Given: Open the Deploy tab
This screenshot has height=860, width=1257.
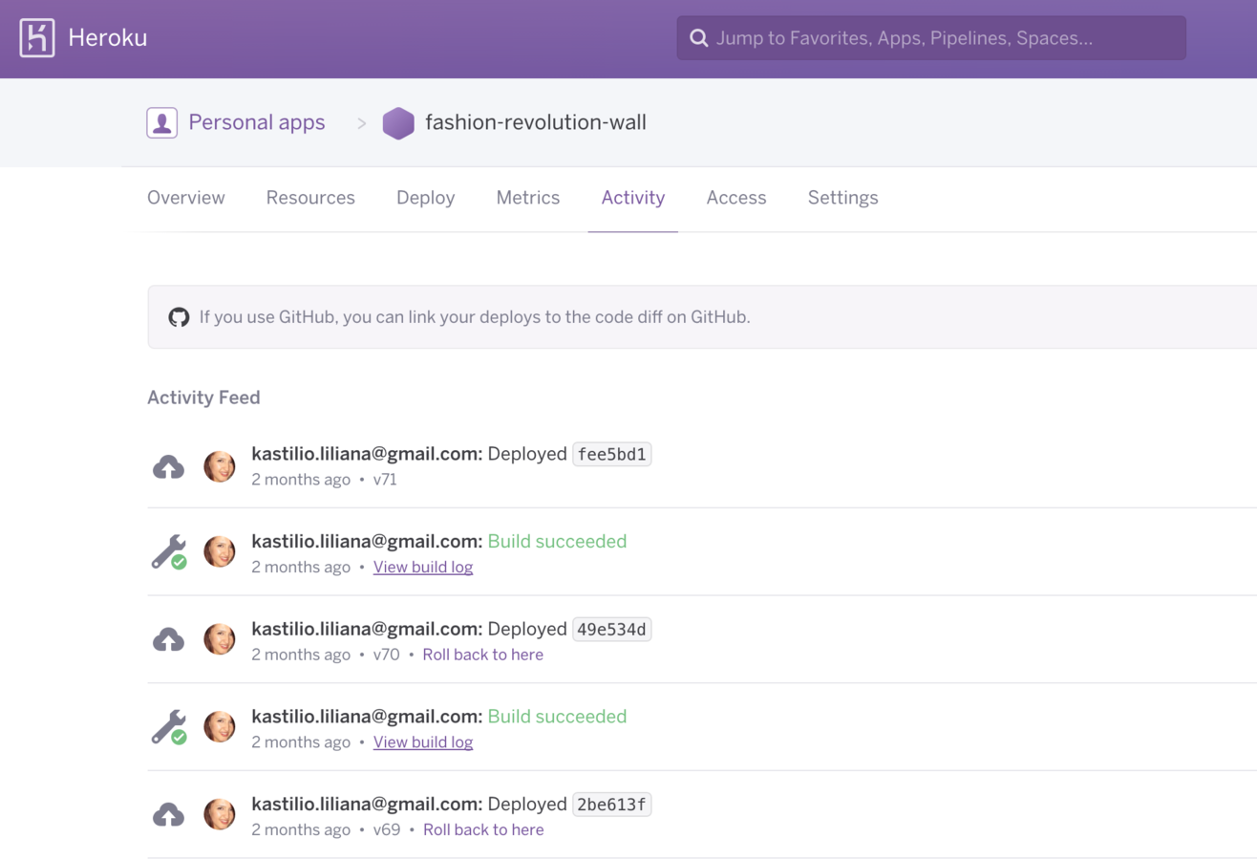Looking at the screenshot, I should coord(426,198).
